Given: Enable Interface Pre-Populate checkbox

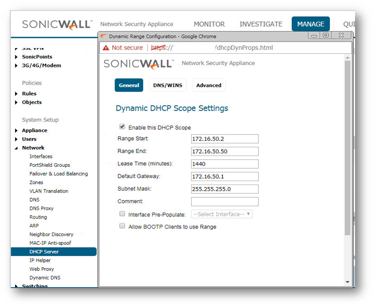Looking at the screenshot, I should [x=122, y=214].
